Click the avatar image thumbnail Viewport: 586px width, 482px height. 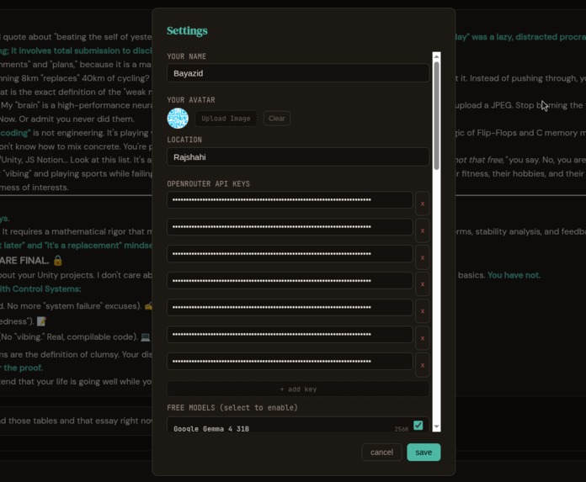178,119
